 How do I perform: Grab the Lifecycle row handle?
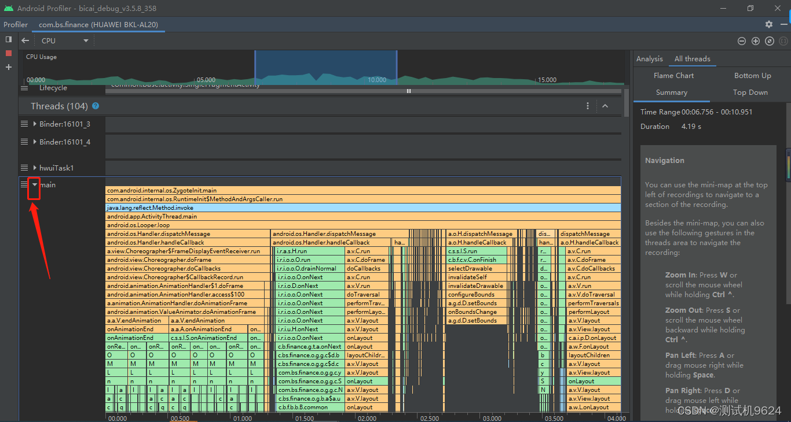(x=24, y=88)
